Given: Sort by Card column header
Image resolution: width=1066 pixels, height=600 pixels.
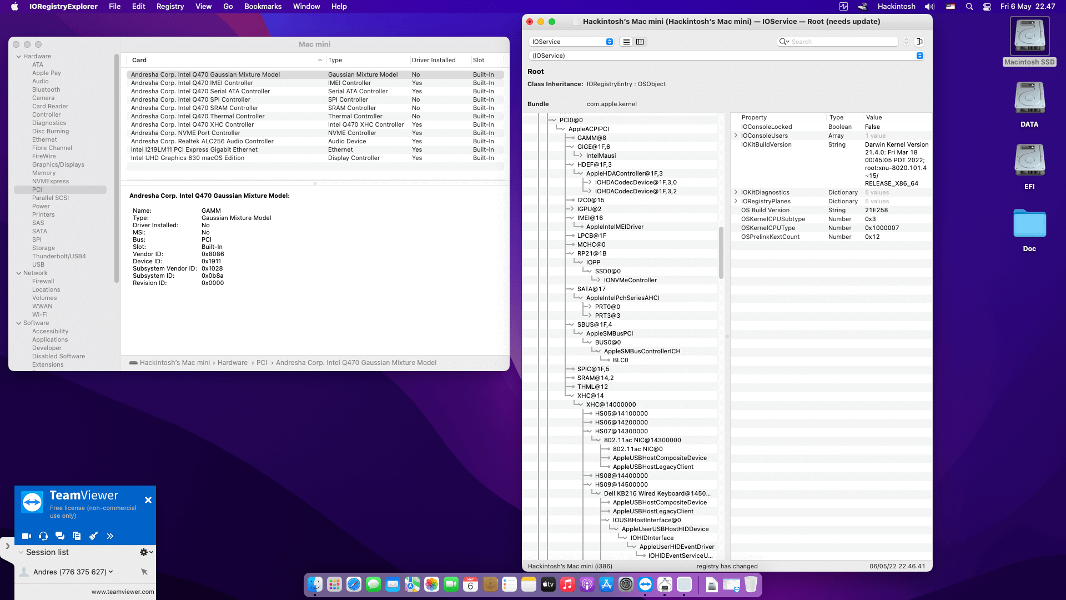Looking at the screenshot, I should tap(227, 60).
